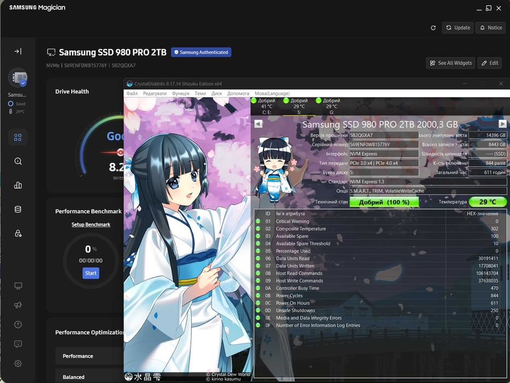
Task: Select disk S: tab in CrystalDiskInfo
Action: (299, 107)
